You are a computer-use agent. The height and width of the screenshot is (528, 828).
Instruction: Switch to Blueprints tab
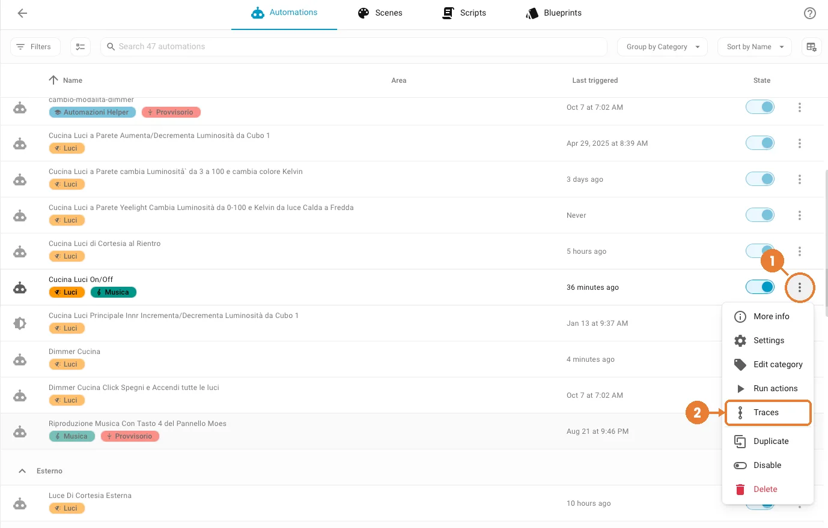click(x=553, y=13)
